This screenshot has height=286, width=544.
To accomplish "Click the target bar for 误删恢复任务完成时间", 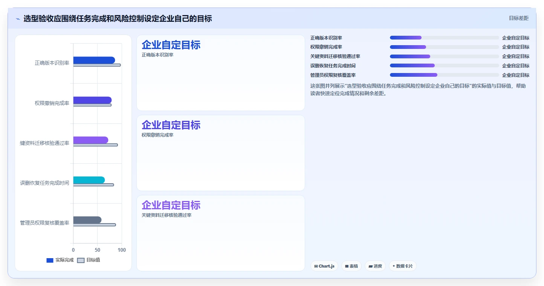I will pos(93,185).
